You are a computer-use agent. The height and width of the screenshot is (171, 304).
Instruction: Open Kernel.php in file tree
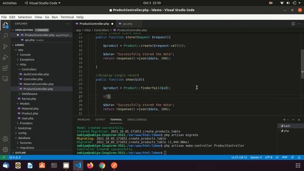tap(29, 99)
